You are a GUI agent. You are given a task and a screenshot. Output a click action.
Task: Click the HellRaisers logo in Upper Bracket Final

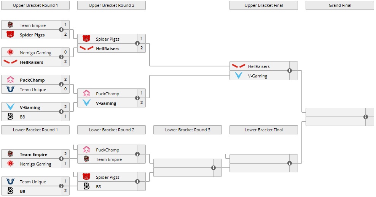239,66
